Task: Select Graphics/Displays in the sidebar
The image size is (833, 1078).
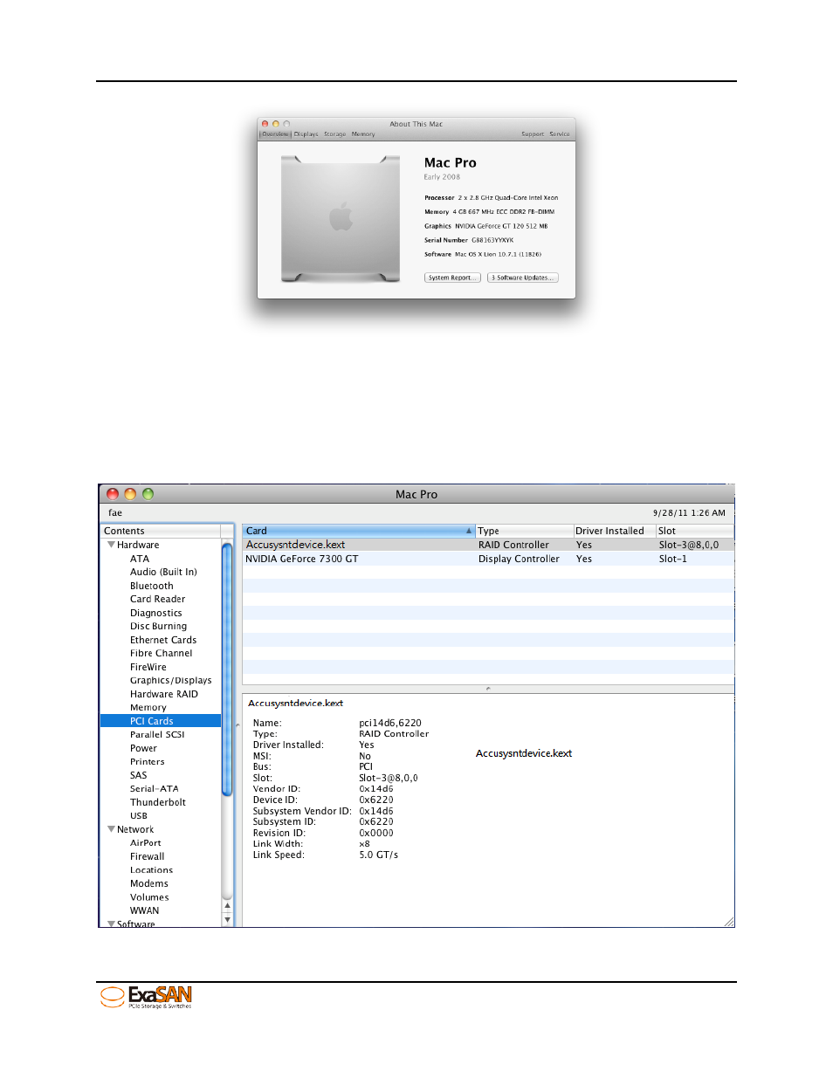Action: pyautogui.click(x=170, y=680)
